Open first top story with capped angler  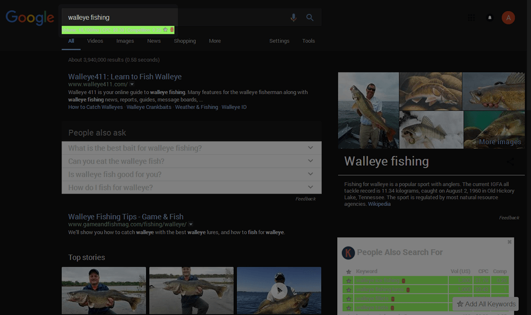(x=104, y=290)
